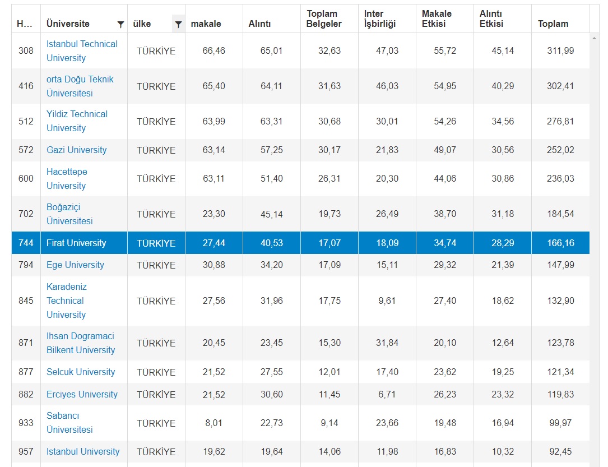Sort by the H... rank column header

(25, 24)
